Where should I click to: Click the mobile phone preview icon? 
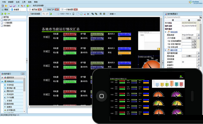[x=73, y=14]
